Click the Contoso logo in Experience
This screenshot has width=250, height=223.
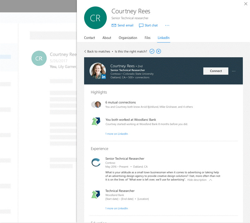point(96,162)
